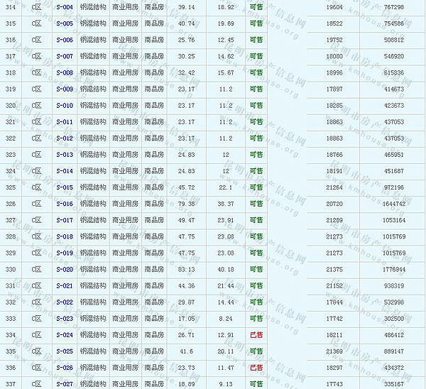Click the 已售 status in row 334
The width and height of the screenshot is (426, 389).
[x=256, y=335]
